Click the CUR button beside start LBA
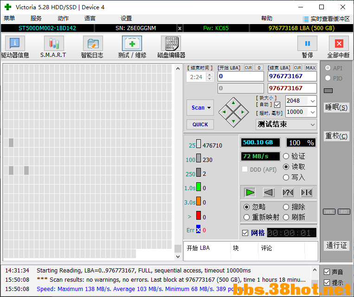This screenshot has height=297, width=354. [248, 68]
